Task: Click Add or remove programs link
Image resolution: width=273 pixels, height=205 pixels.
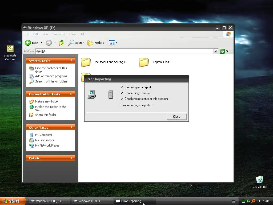Action: tap(51, 76)
